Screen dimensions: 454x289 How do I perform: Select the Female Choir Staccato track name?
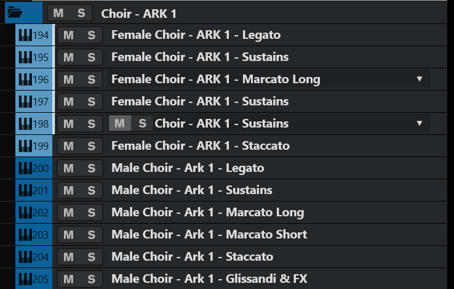200,146
